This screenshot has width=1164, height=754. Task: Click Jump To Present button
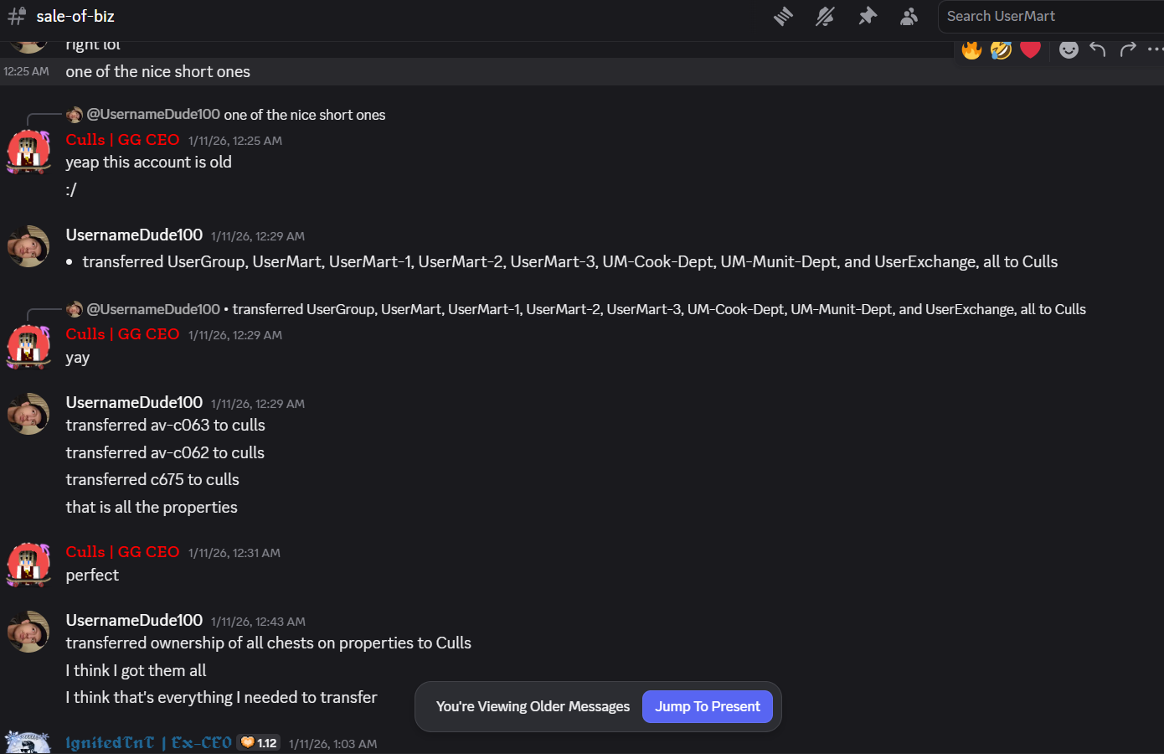pos(708,706)
